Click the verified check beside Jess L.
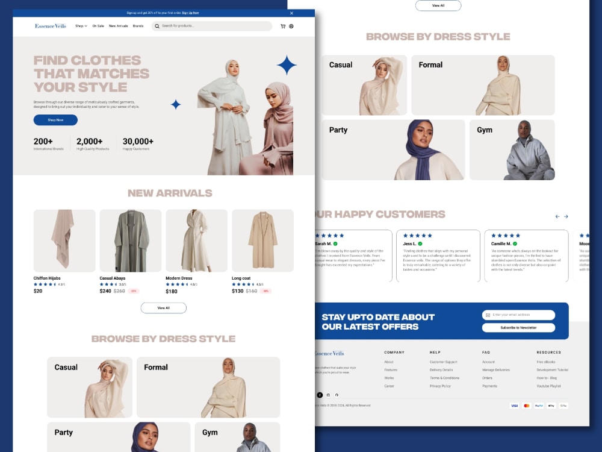This screenshot has width=602, height=452. [x=420, y=243]
